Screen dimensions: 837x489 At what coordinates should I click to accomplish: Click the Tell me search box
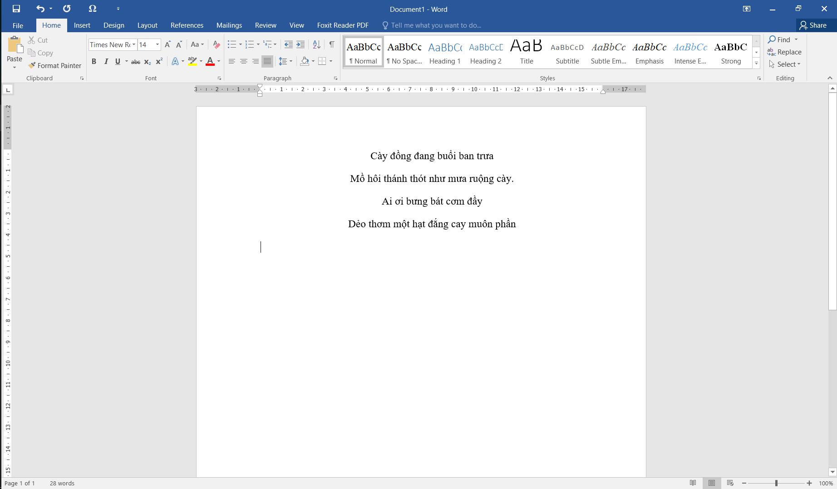436,25
